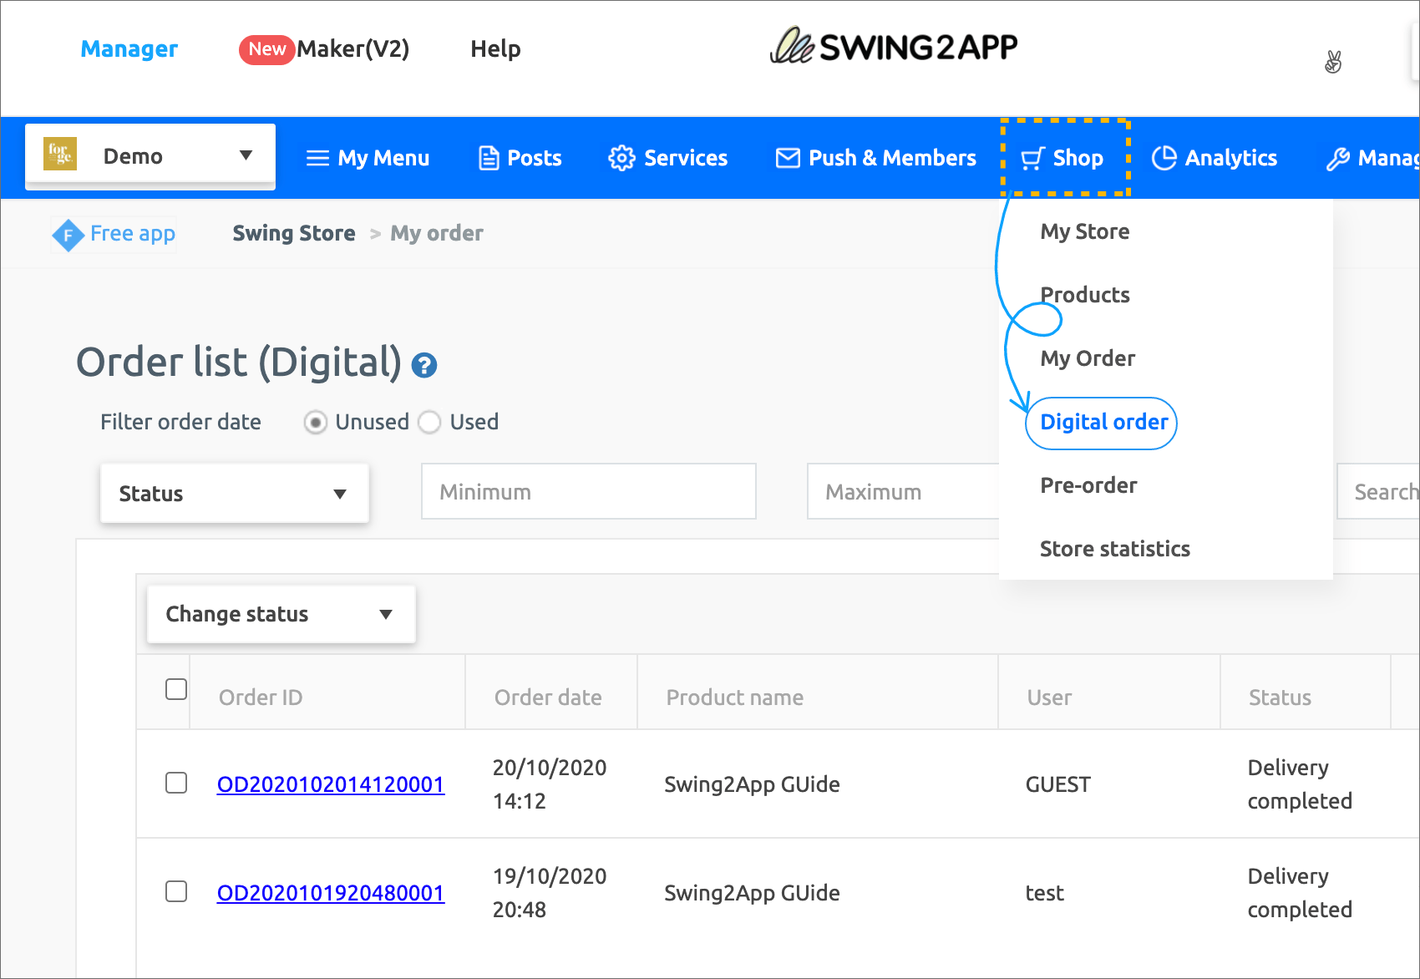Open the My Menu hamburger item
The width and height of the screenshot is (1420, 979).
click(368, 158)
